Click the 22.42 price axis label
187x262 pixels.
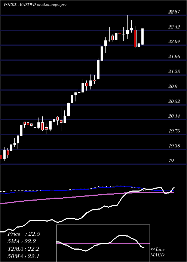coord(174,27)
